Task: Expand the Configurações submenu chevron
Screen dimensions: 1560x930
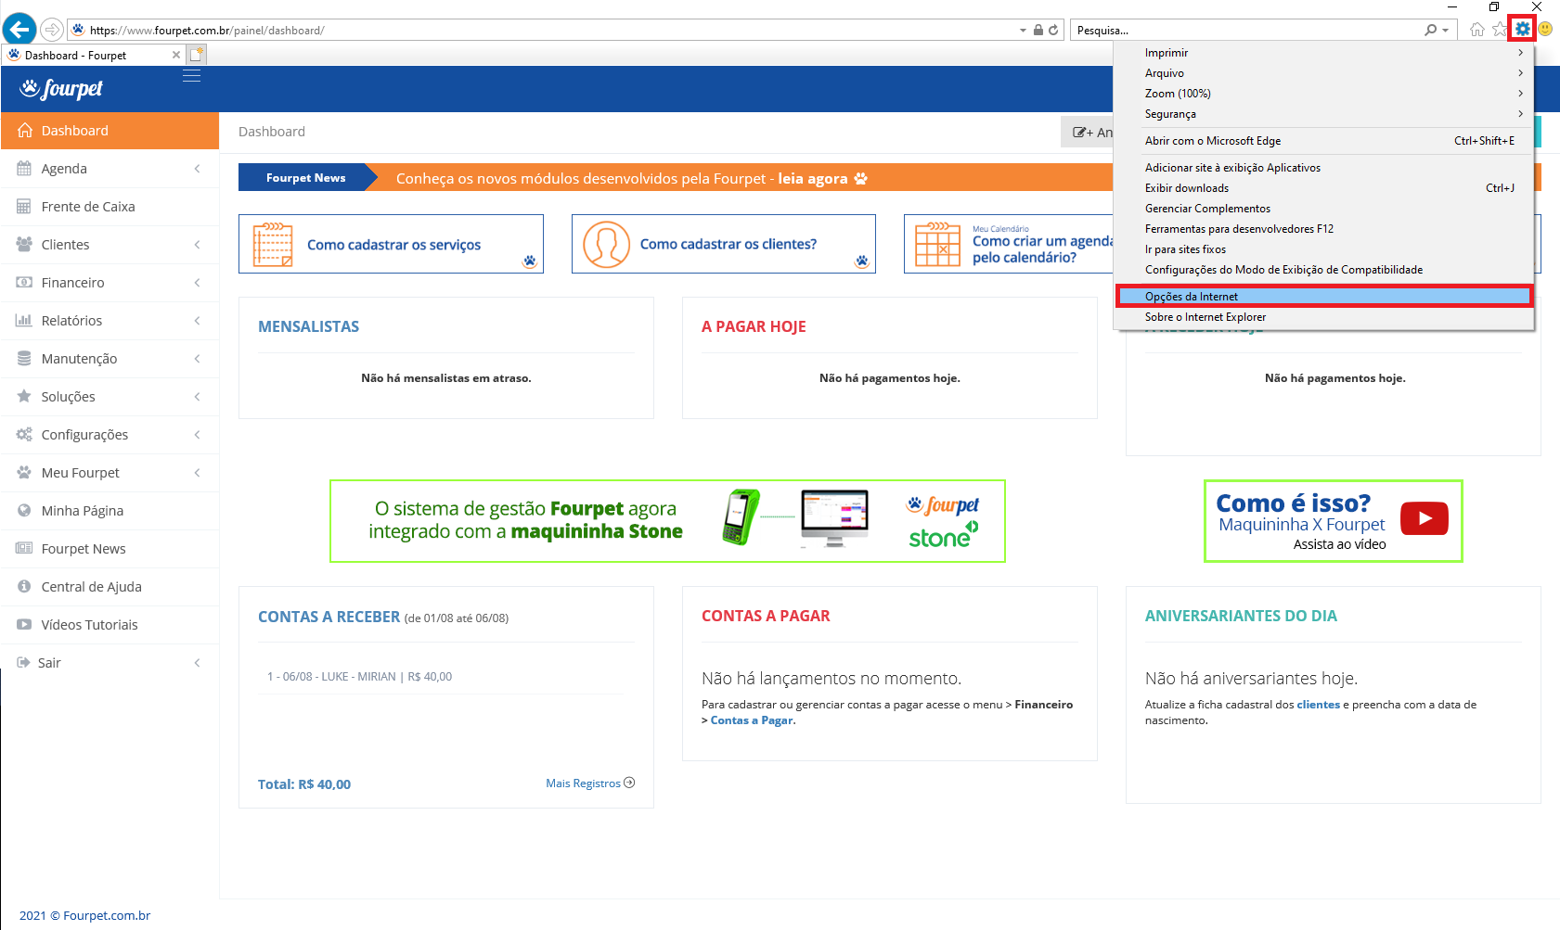Action: pos(198,435)
